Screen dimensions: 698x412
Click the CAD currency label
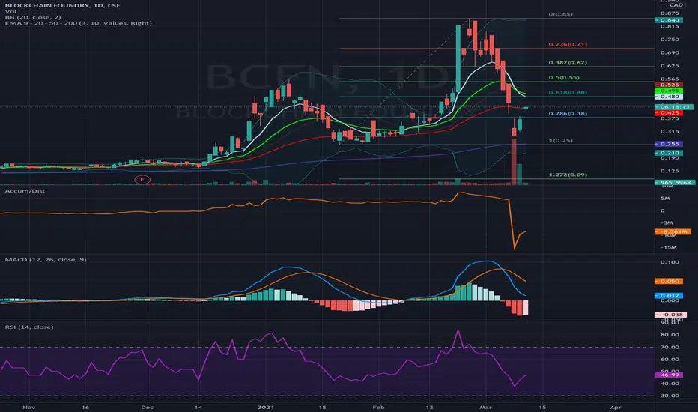[676, 5]
